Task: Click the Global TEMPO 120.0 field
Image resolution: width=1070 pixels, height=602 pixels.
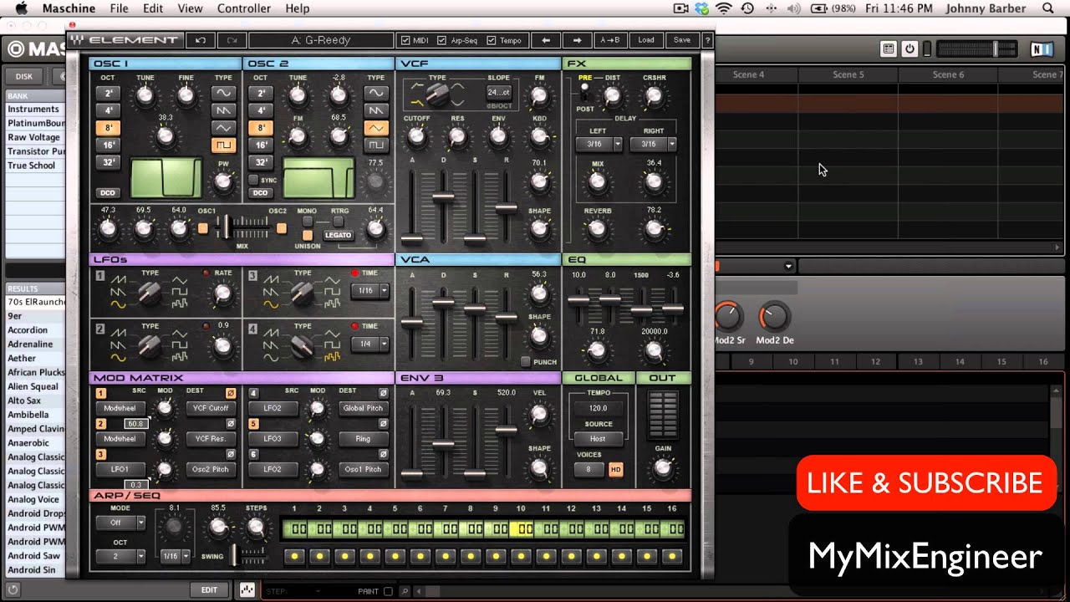Action: point(599,408)
